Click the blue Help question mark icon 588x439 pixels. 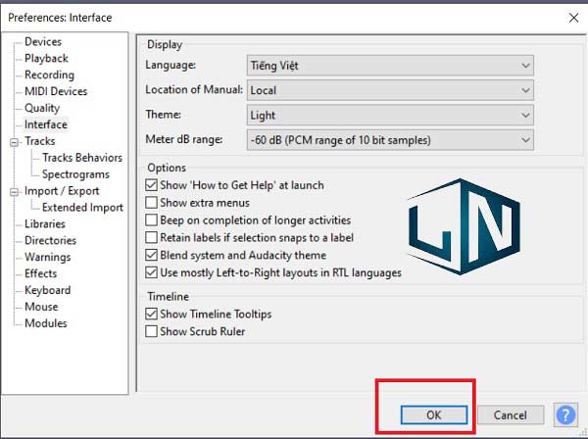(x=565, y=415)
